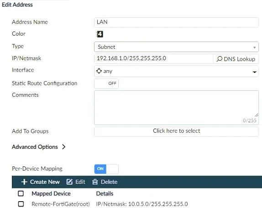Toggle the Per-Device Mapping switch off
This screenshot has height=208, width=262.
click(106, 169)
